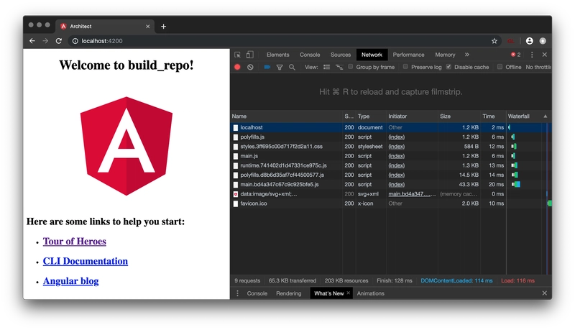This screenshot has height=330, width=575.
Task: Open the Tour of Heroes link
Action: click(x=75, y=242)
